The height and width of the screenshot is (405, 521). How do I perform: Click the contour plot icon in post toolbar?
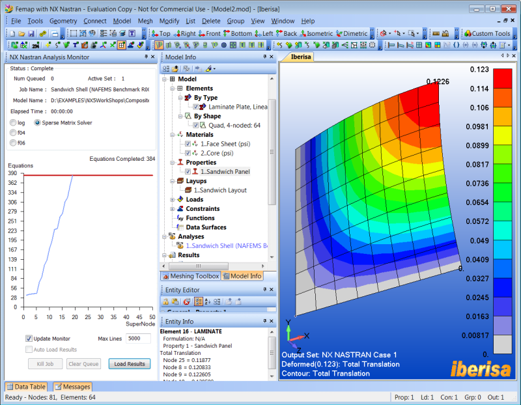tap(428, 45)
